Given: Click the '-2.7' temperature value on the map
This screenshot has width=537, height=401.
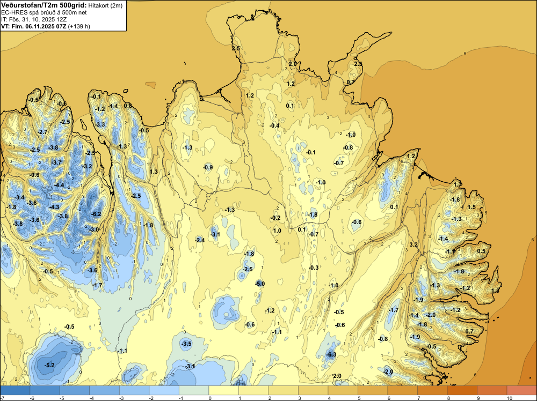Looking at the screenshot, I should [x=42, y=132].
